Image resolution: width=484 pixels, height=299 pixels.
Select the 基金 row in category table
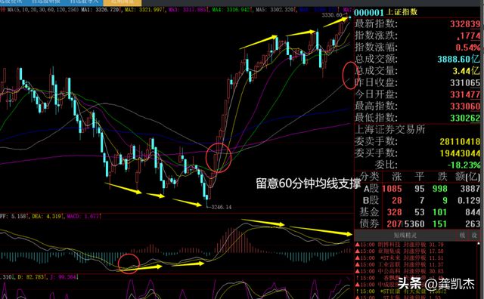click(x=419, y=212)
